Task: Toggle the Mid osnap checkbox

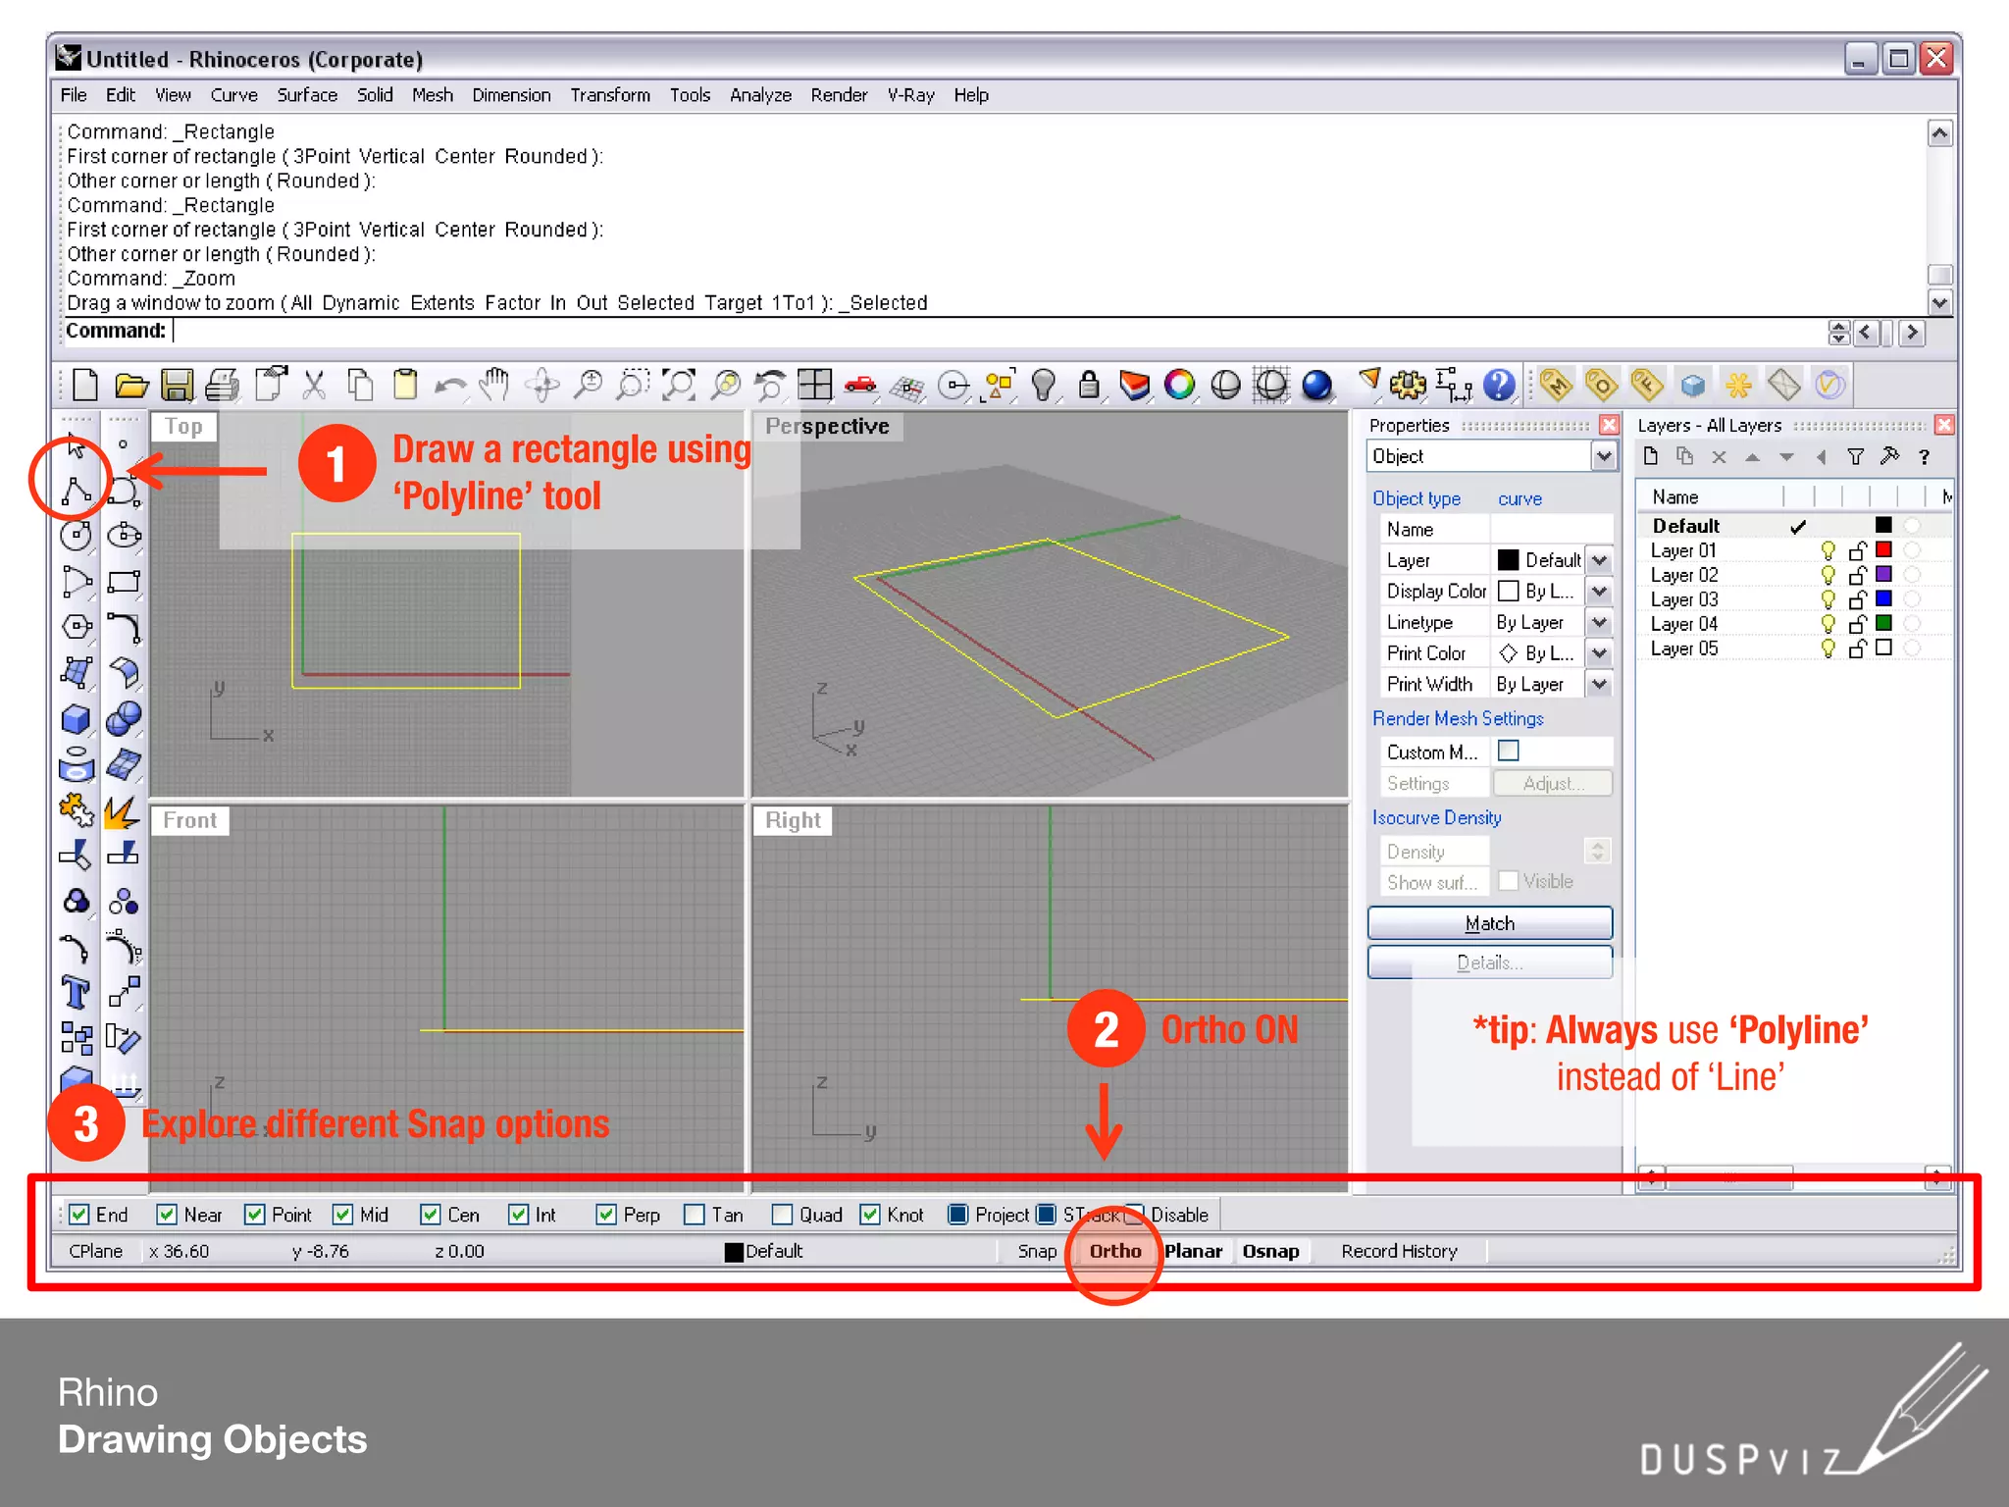Action: coord(343,1215)
